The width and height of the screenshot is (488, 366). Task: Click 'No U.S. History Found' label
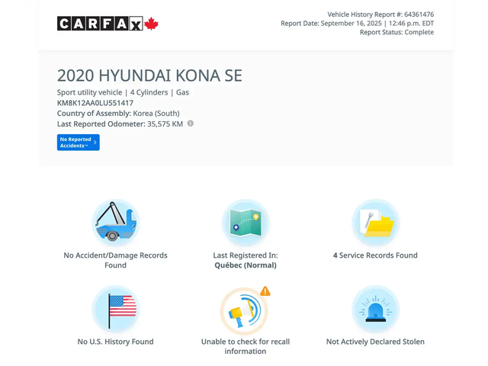pyautogui.click(x=115, y=342)
